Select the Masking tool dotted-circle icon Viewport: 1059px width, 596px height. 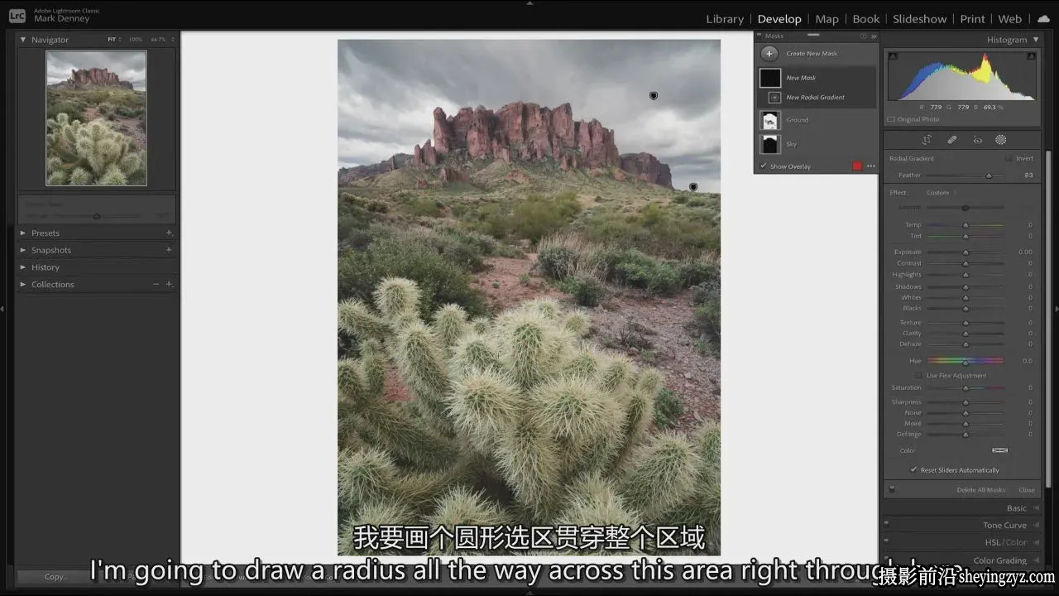pyautogui.click(x=1000, y=140)
